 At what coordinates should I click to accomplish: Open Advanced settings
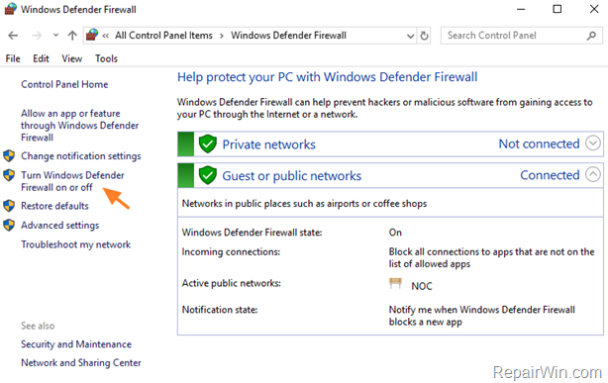[x=60, y=226]
